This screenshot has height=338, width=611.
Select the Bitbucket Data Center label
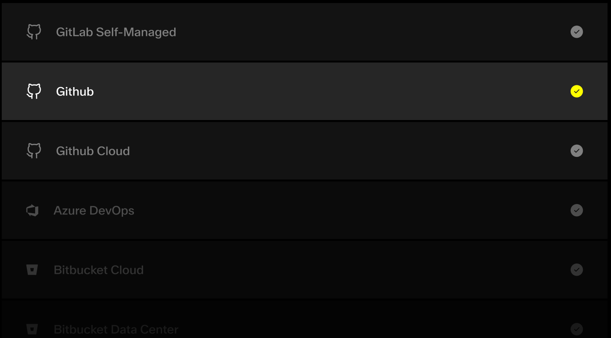[x=116, y=329]
